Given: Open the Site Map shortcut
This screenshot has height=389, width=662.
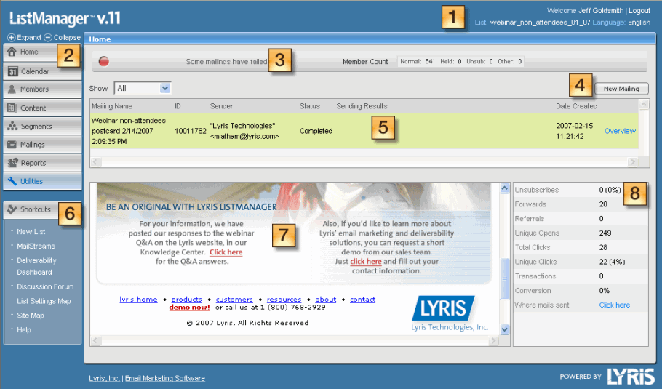Looking at the screenshot, I should [31, 315].
